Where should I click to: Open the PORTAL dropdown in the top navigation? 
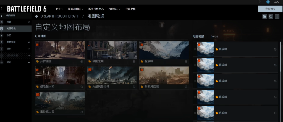coord(114,9)
